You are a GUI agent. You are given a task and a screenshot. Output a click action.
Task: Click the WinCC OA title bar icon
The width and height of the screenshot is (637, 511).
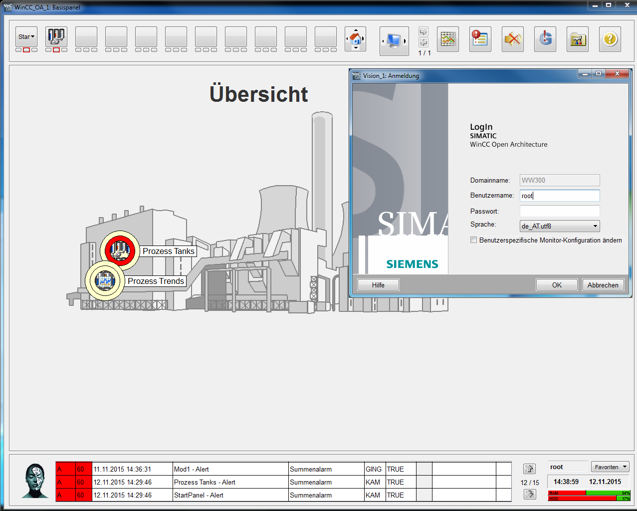point(8,7)
